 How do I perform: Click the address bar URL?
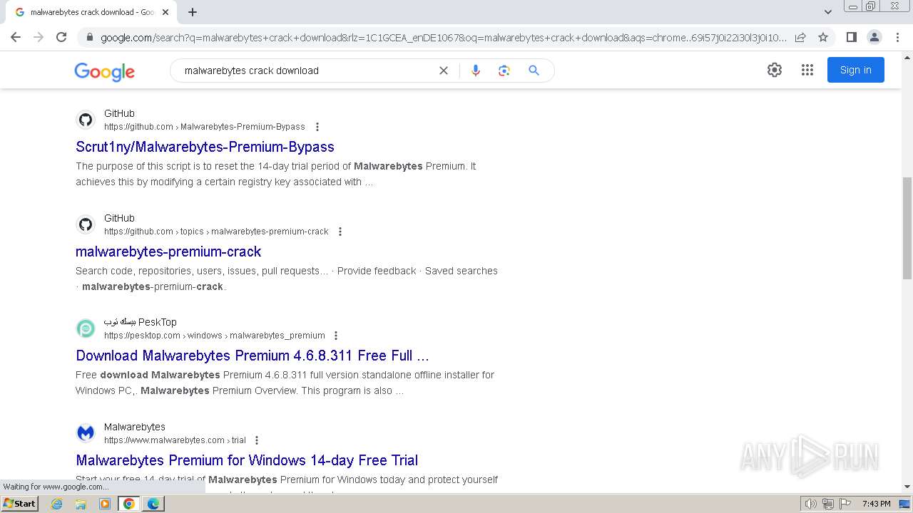(444, 37)
